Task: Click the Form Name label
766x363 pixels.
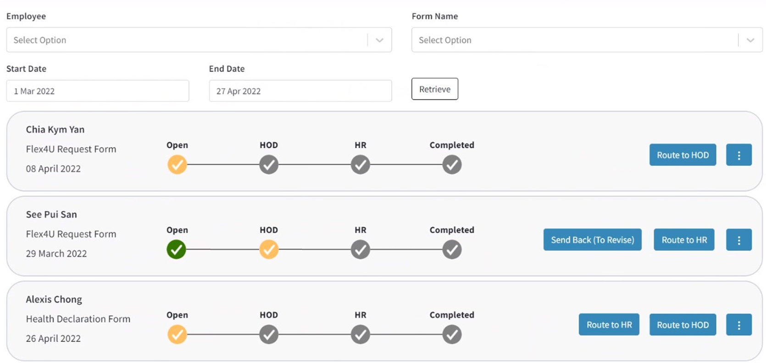Action: pos(435,16)
